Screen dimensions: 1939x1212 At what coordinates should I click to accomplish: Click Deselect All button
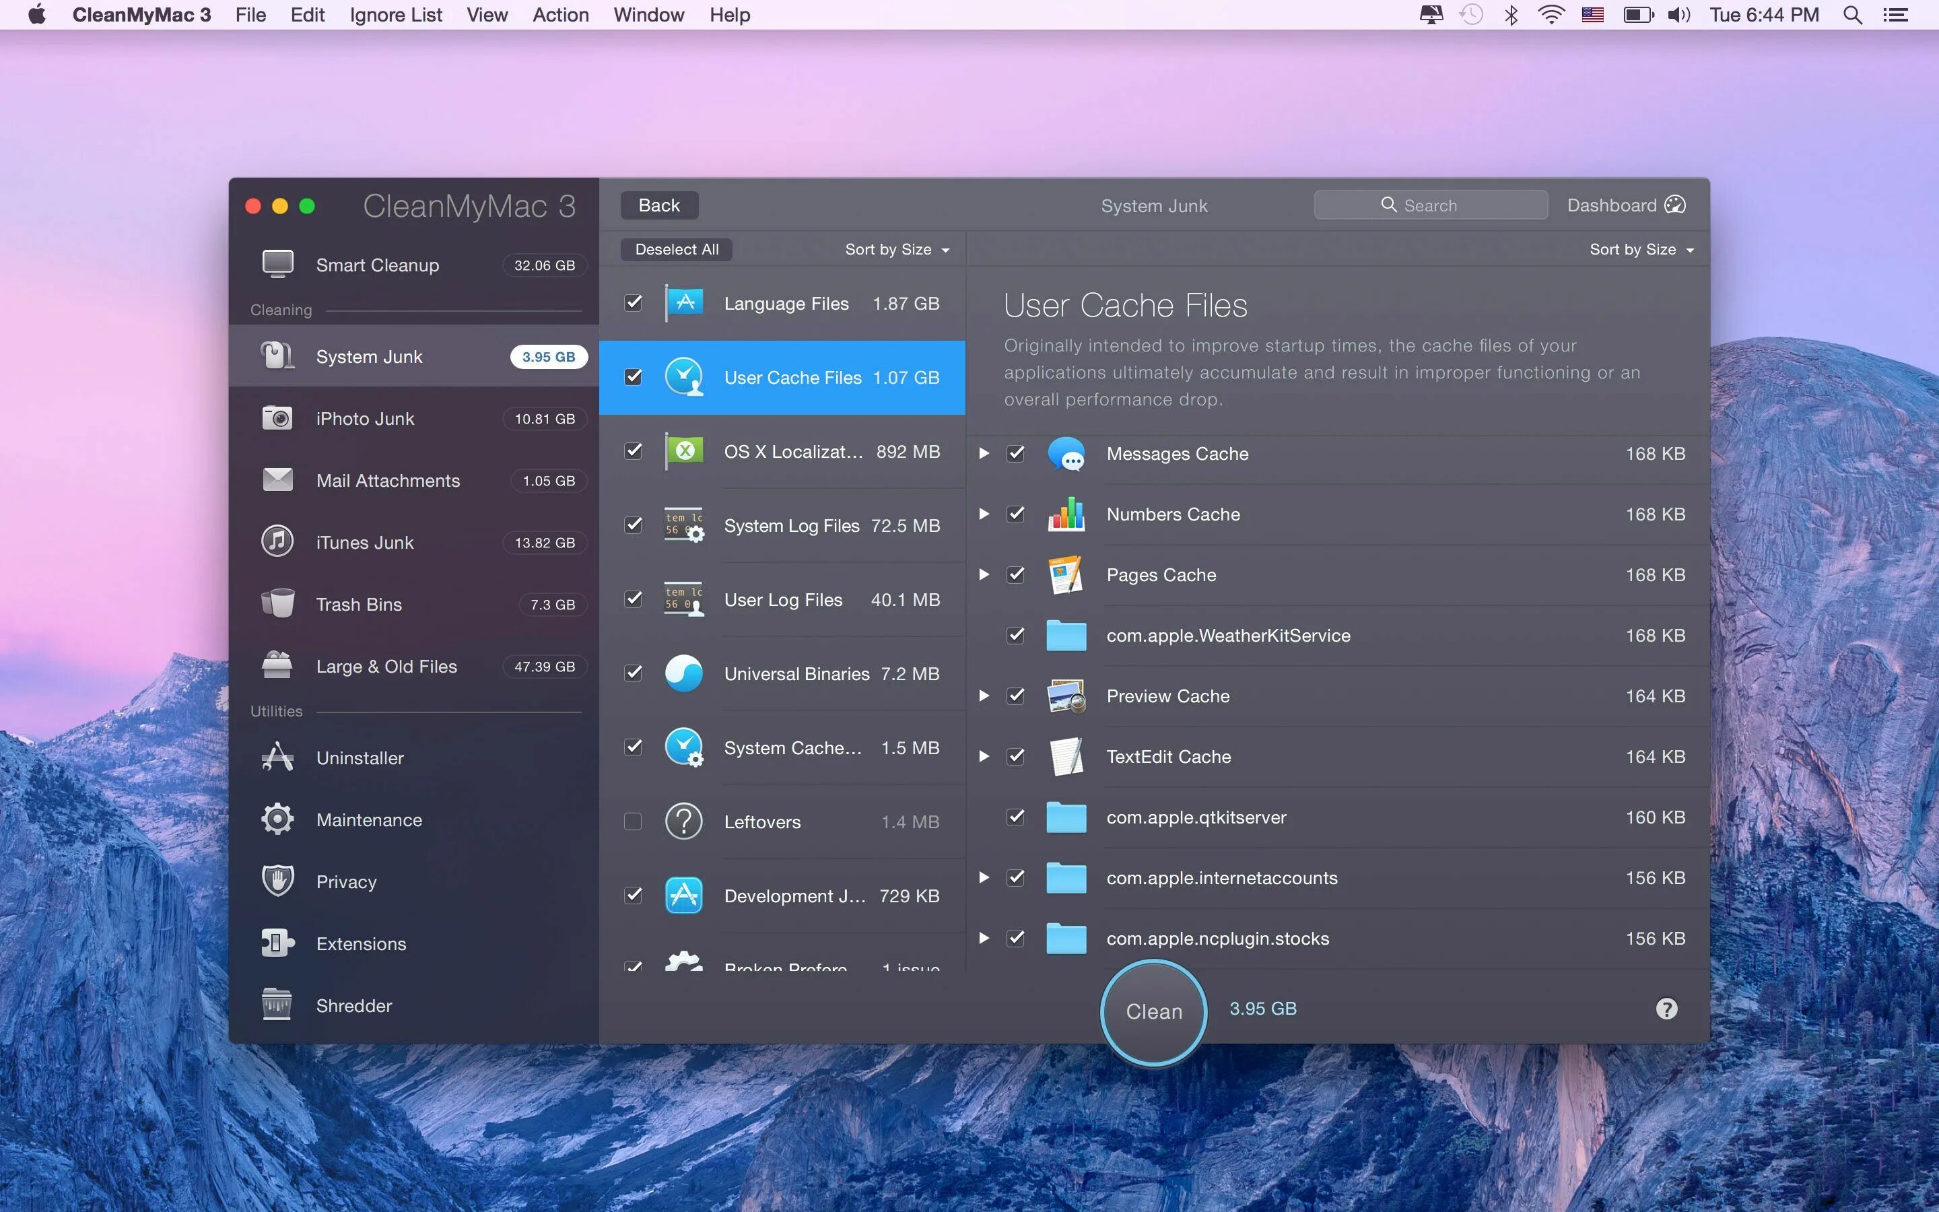point(677,249)
